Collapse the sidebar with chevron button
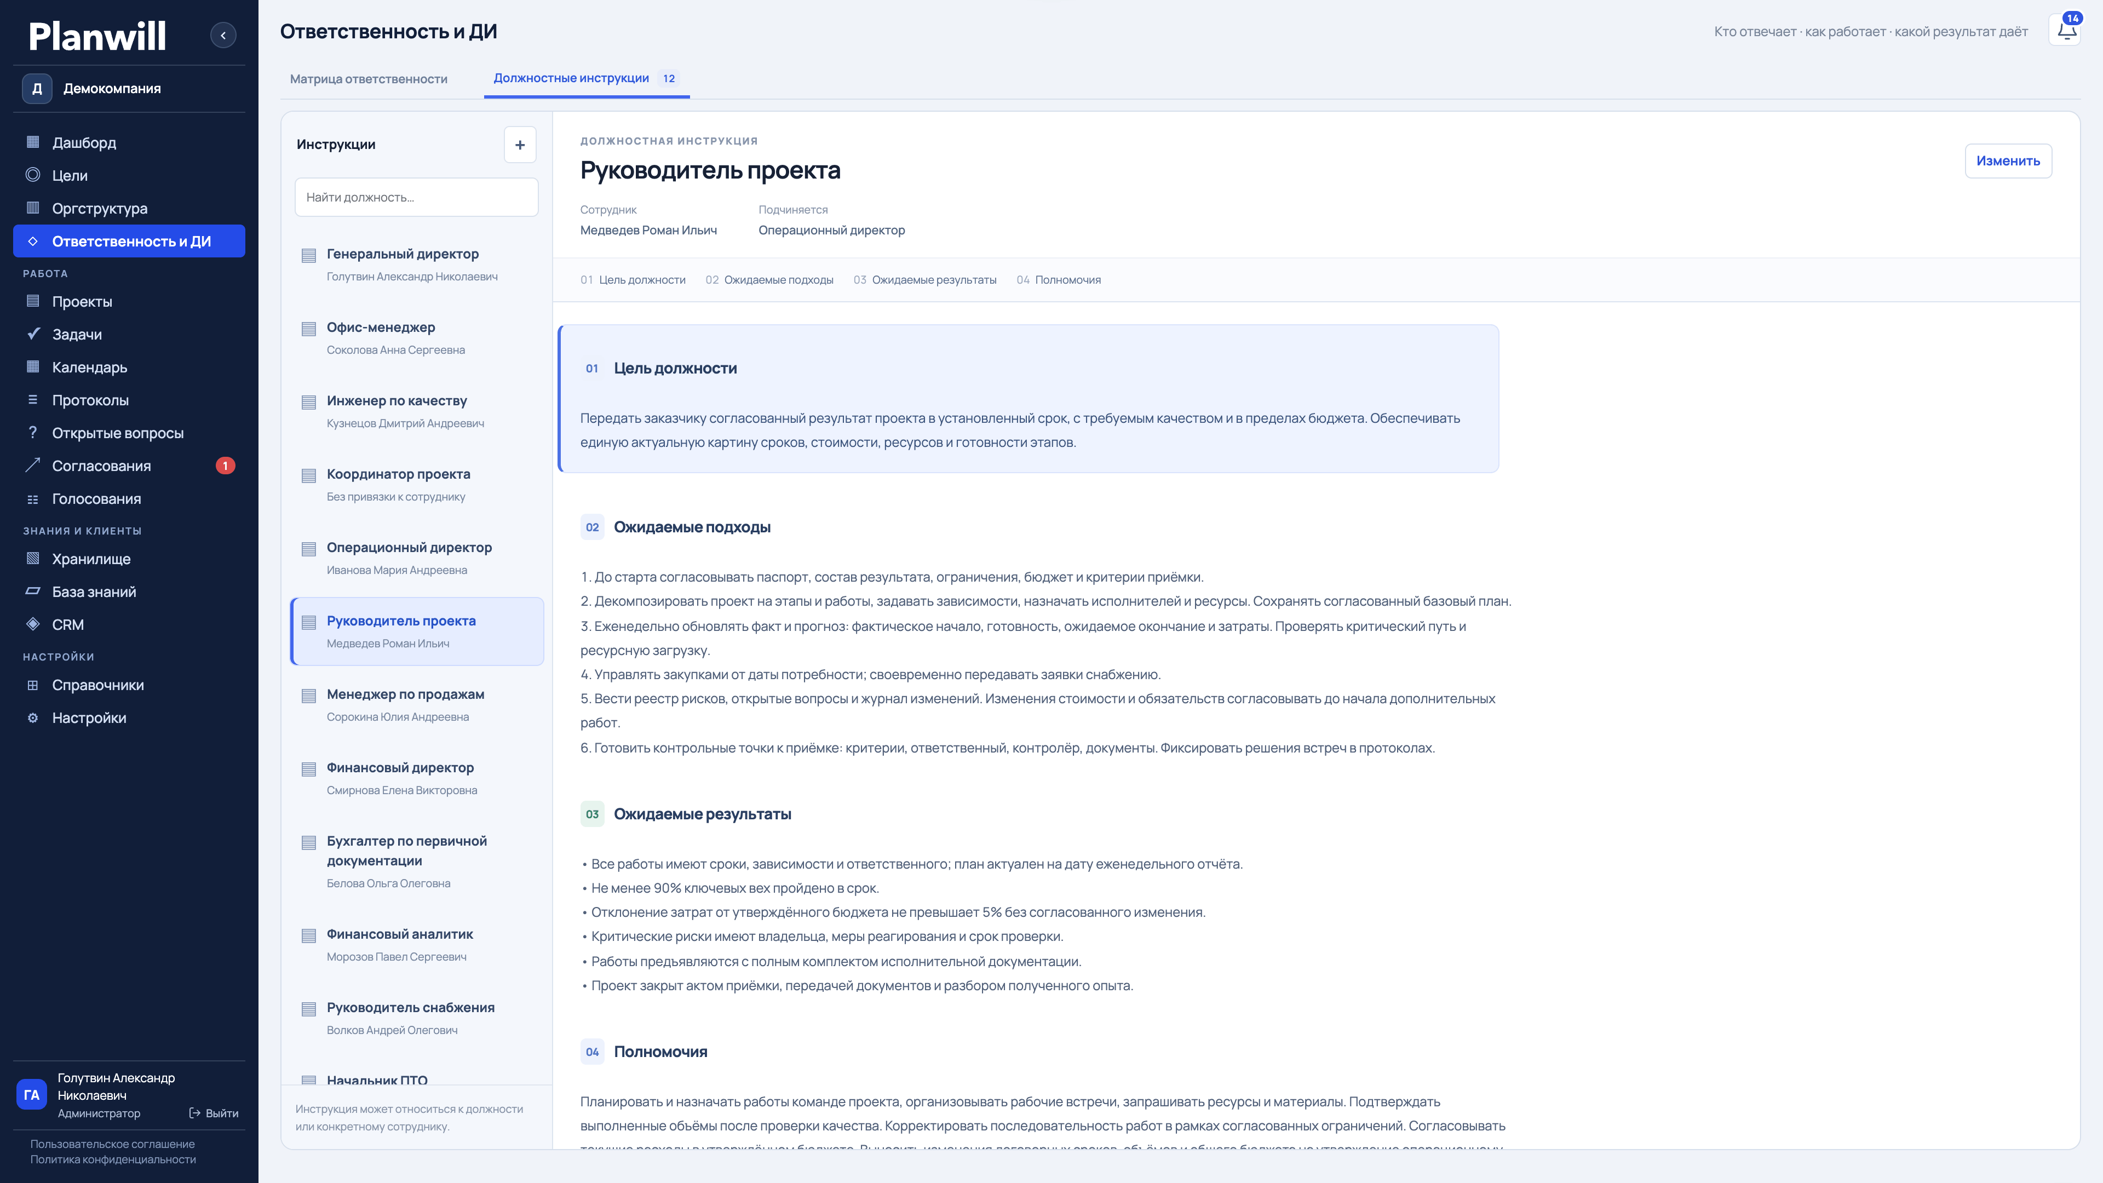 pyautogui.click(x=223, y=35)
